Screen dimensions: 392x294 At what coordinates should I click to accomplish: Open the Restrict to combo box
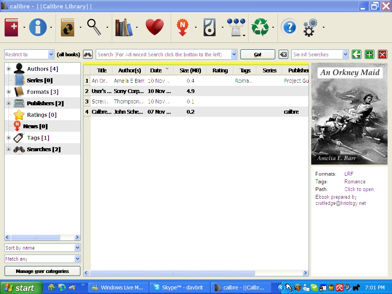tap(29, 54)
